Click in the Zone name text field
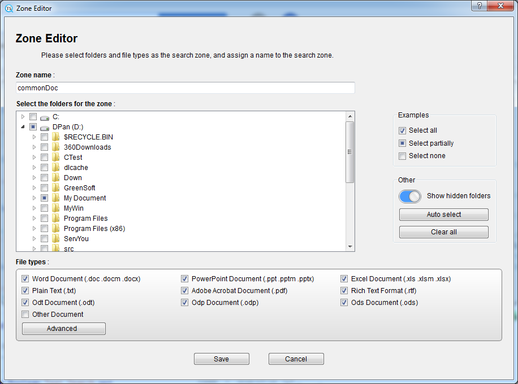The width and height of the screenshot is (518, 384). point(185,88)
